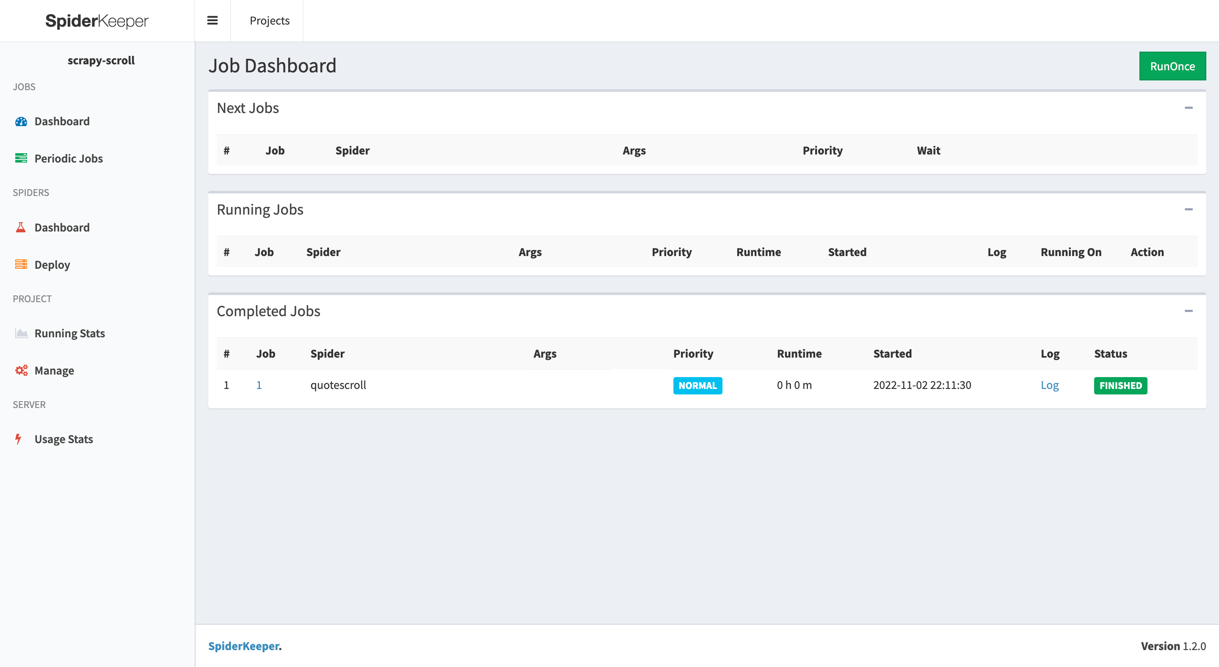Screen dimensions: 1219x667
Task: Click the runtime value 0 h 0 m
Action: (794, 385)
